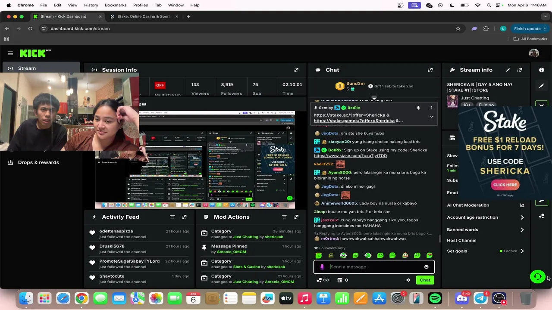Screen dimensions: 552x310
Task: Click the Slots & Casino category link
Action: (247, 267)
